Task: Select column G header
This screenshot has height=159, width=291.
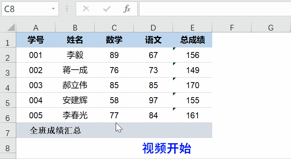Action: 271,28
